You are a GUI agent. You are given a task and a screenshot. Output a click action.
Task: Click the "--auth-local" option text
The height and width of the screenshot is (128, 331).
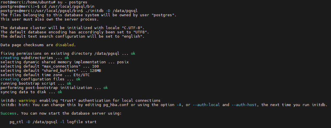[x=206, y=105]
